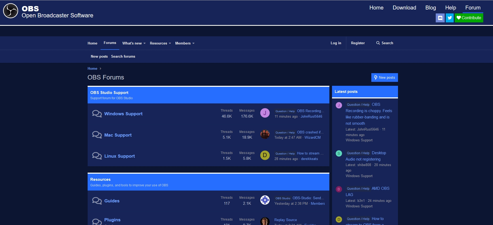Open the Replay Source thread
The height and width of the screenshot is (225, 493).
pyautogui.click(x=286, y=220)
